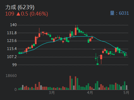134x100 pixels.
Task: Click the last gray volume bar at 5月
Action: pos(126,87)
